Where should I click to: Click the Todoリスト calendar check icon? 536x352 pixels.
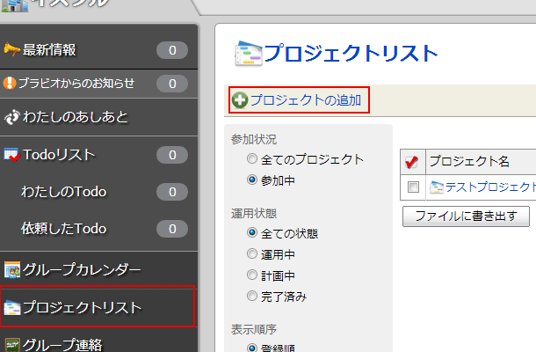tap(12, 155)
